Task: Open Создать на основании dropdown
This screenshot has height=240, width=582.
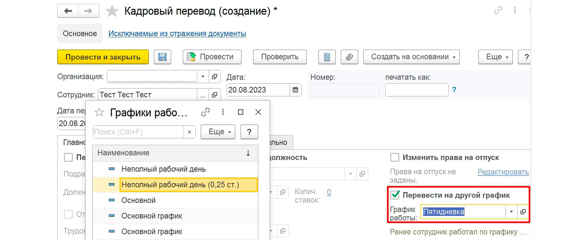Action: click(412, 57)
